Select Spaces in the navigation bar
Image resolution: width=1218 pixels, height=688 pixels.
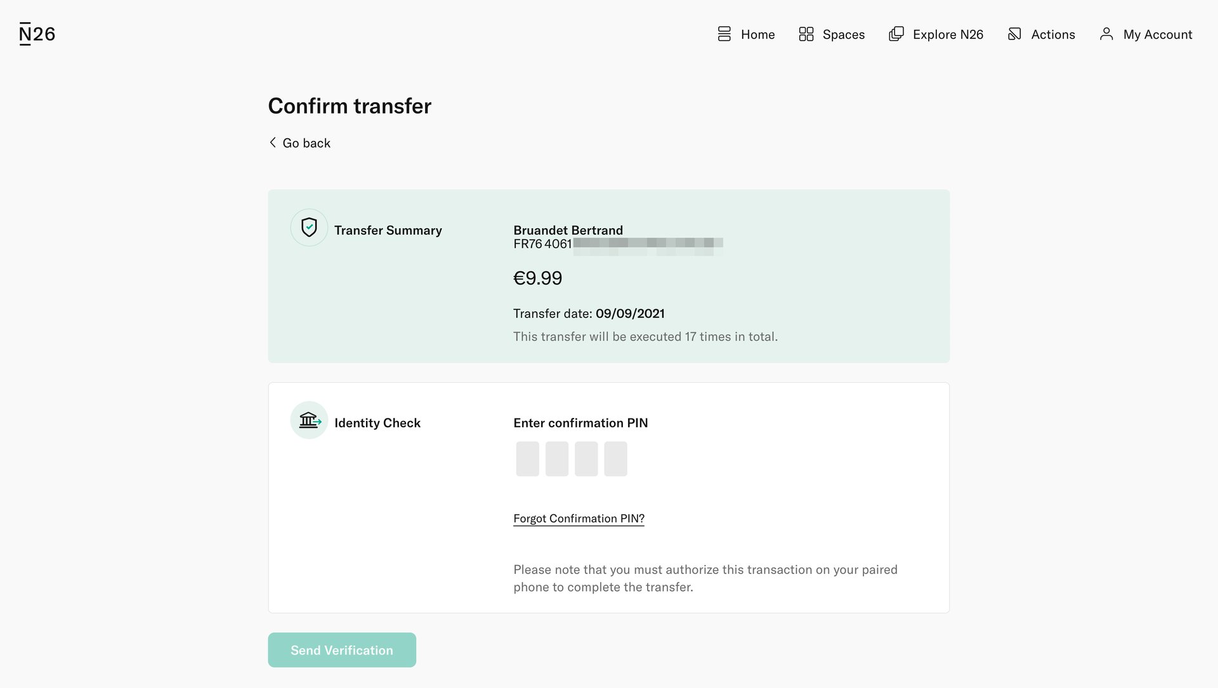tap(843, 34)
